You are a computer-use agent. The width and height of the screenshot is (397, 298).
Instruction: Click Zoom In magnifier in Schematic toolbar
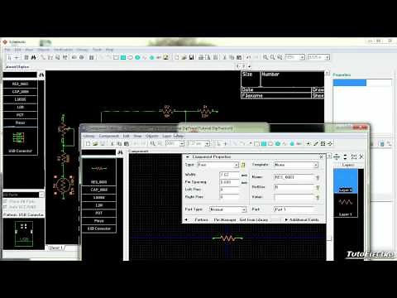(265, 57)
